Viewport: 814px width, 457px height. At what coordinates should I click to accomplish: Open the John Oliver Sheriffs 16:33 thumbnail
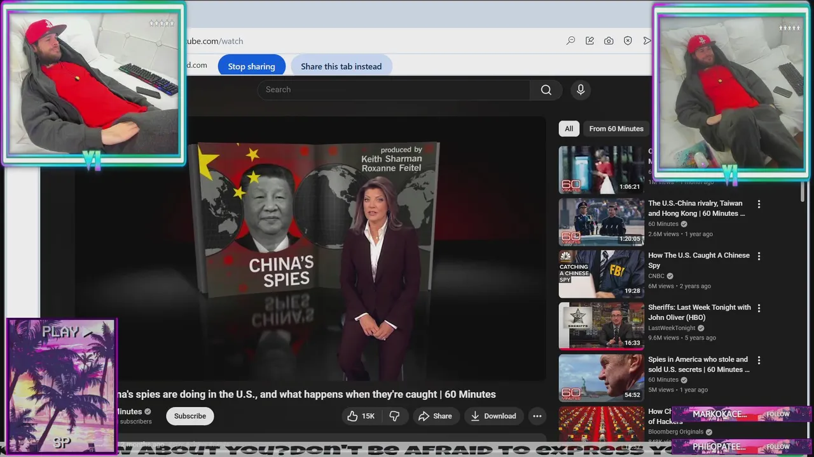click(x=601, y=326)
